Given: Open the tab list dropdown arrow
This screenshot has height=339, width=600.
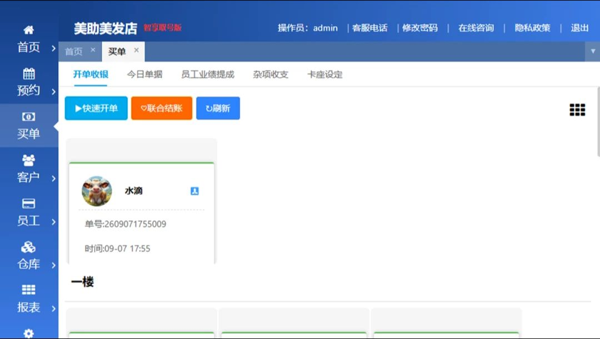Looking at the screenshot, I should point(593,51).
